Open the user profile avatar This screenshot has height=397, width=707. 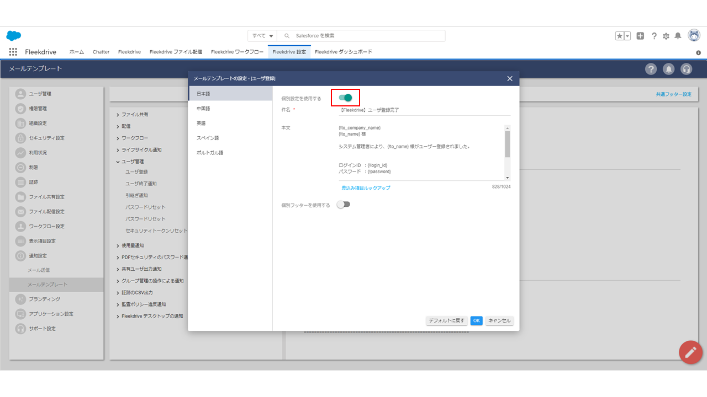tap(694, 35)
